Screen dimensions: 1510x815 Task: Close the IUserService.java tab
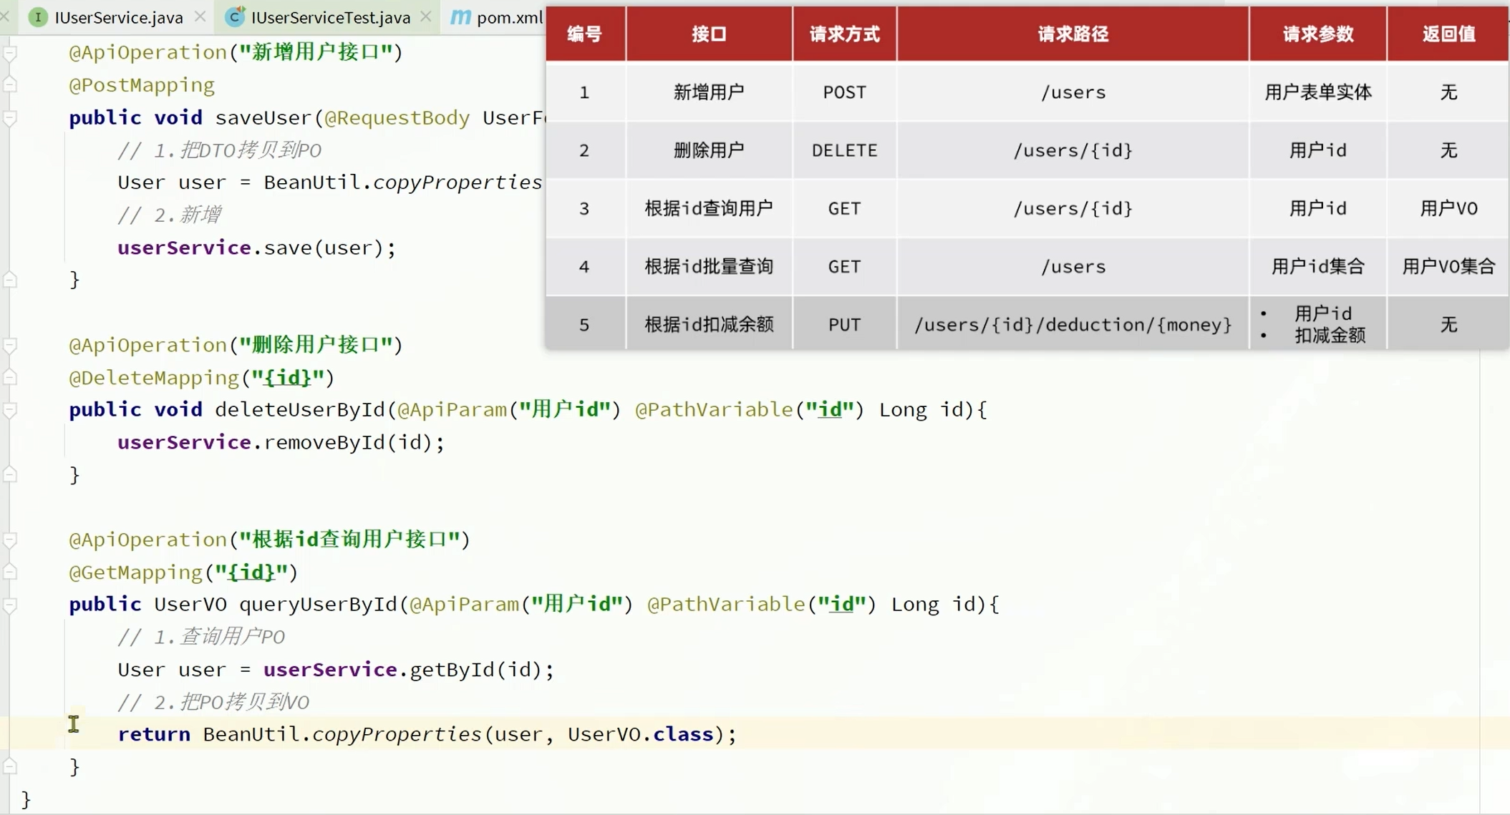coord(200,16)
